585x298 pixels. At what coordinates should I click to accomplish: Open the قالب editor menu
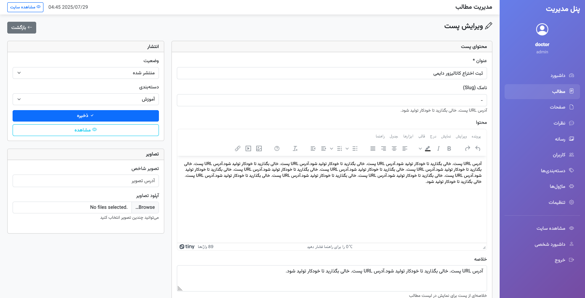click(x=422, y=136)
